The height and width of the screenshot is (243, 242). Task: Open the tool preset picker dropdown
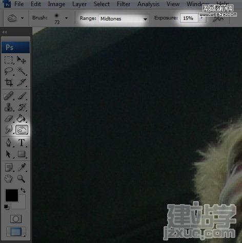pos(23,18)
